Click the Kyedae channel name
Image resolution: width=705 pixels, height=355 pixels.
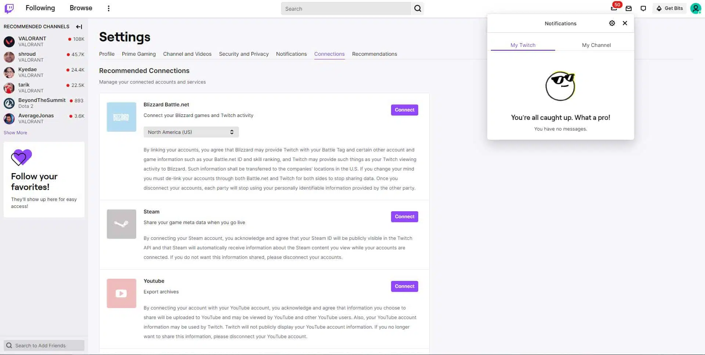[x=28, y=69]
